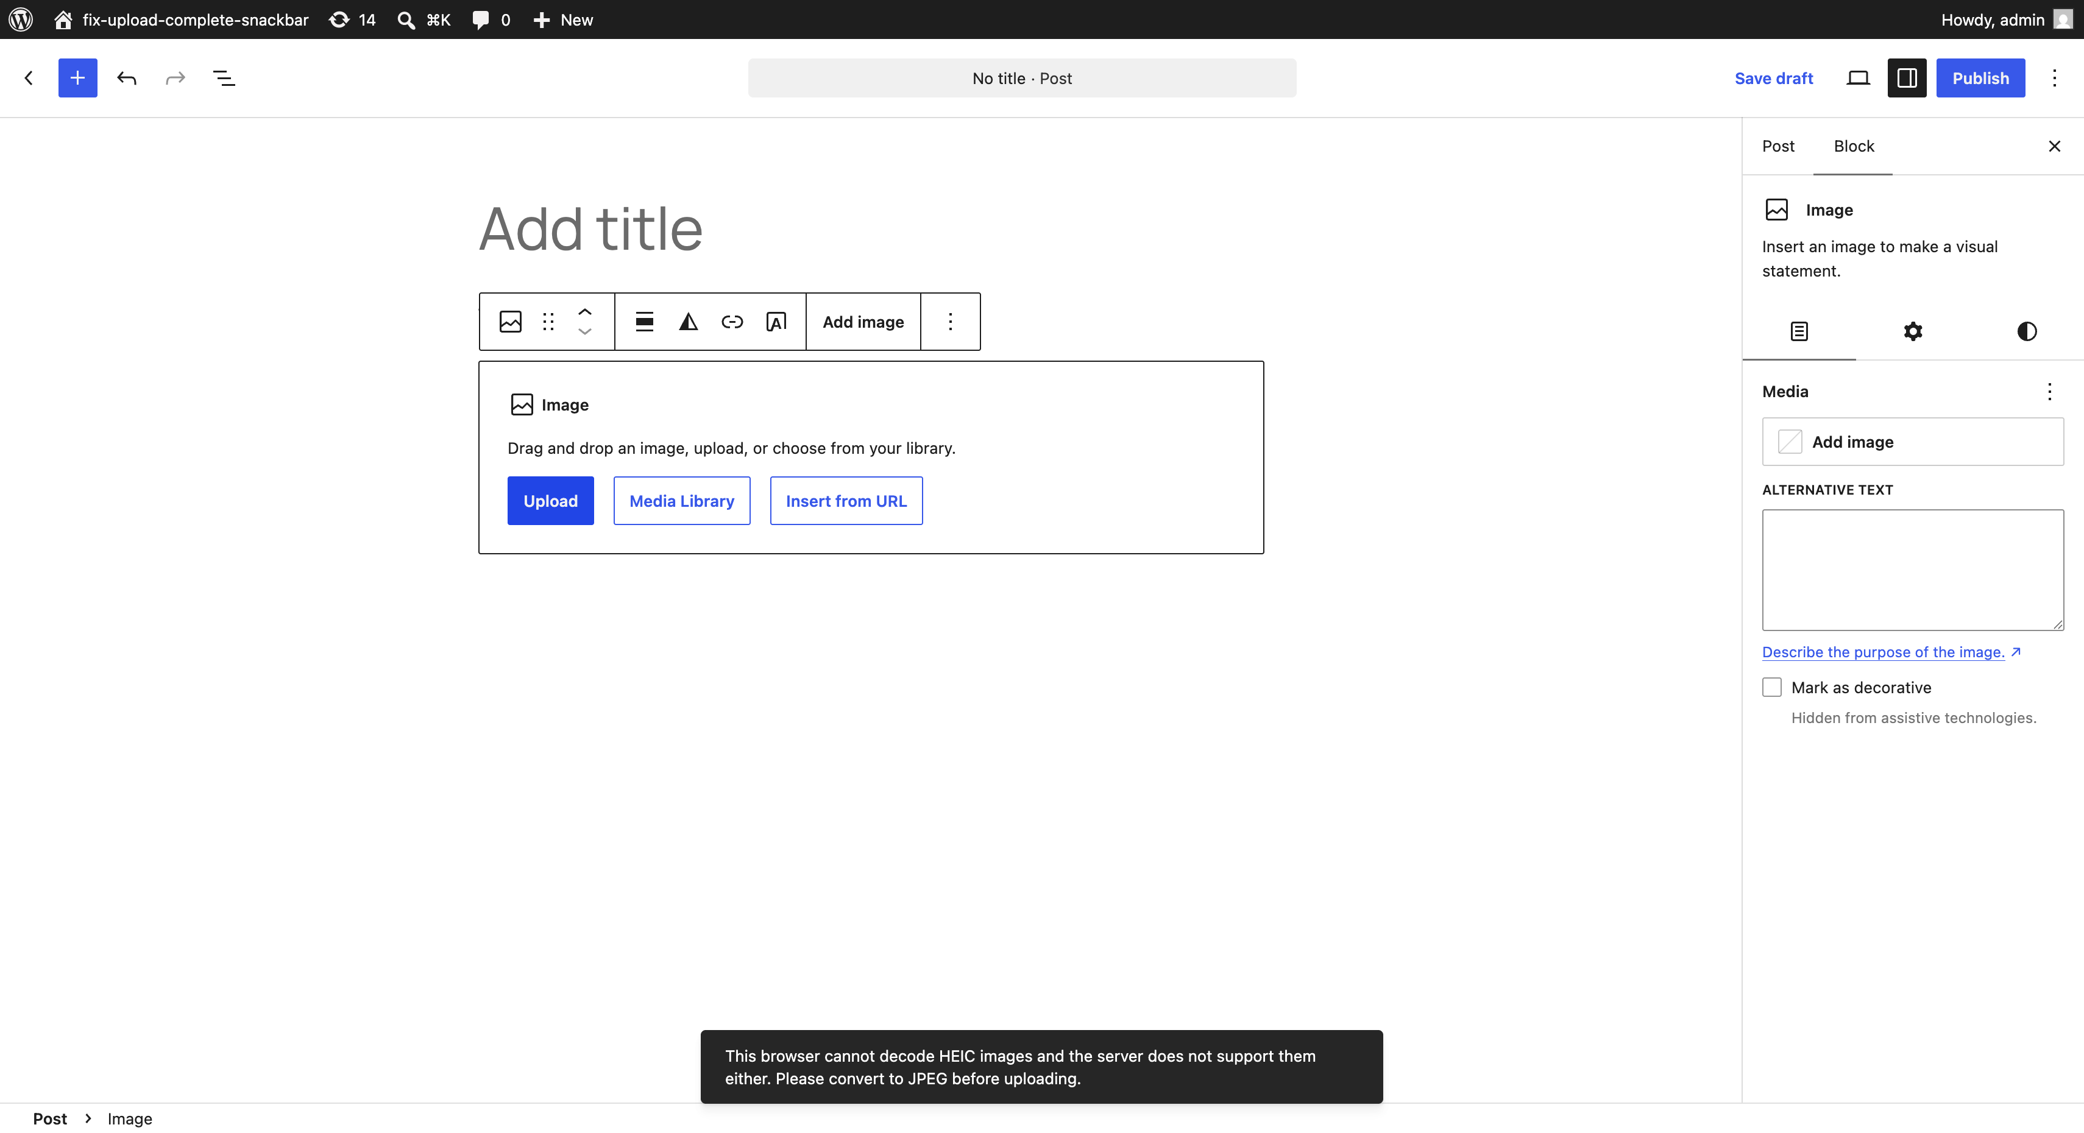Toggle the settings sidebar panel icon
2084x1133 pixels.
(1907, 77)
